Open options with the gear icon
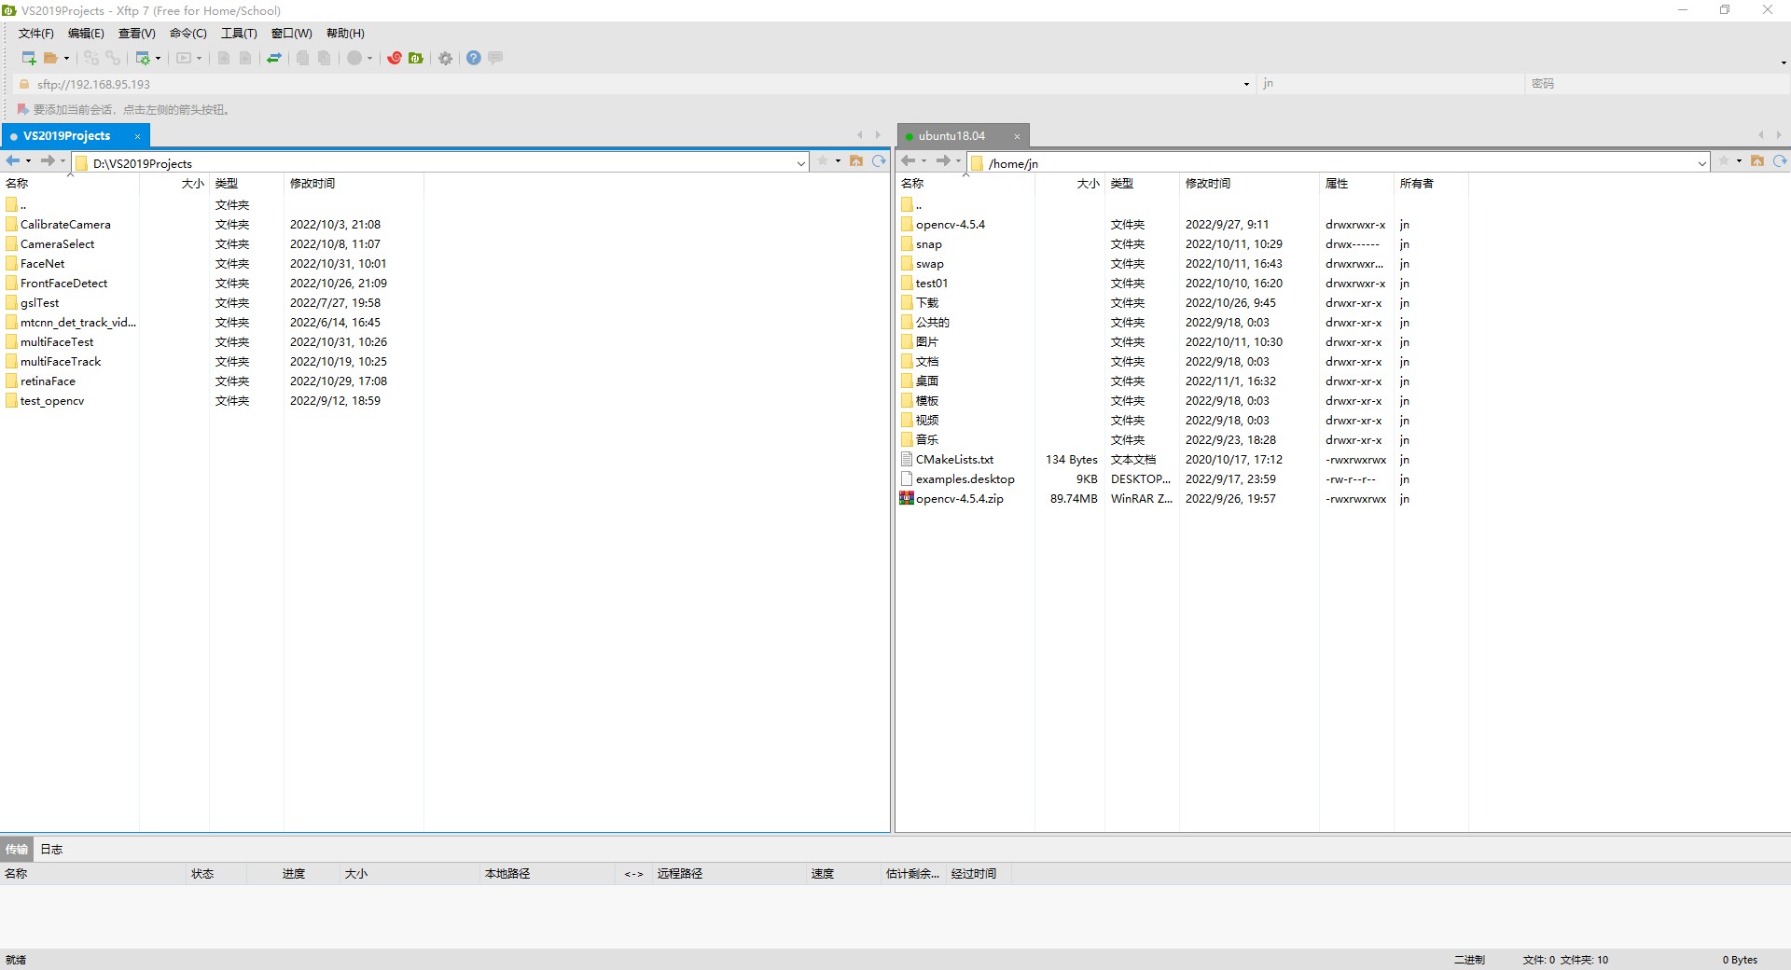This screenshot has width=1791, height=970. [446, 58]
